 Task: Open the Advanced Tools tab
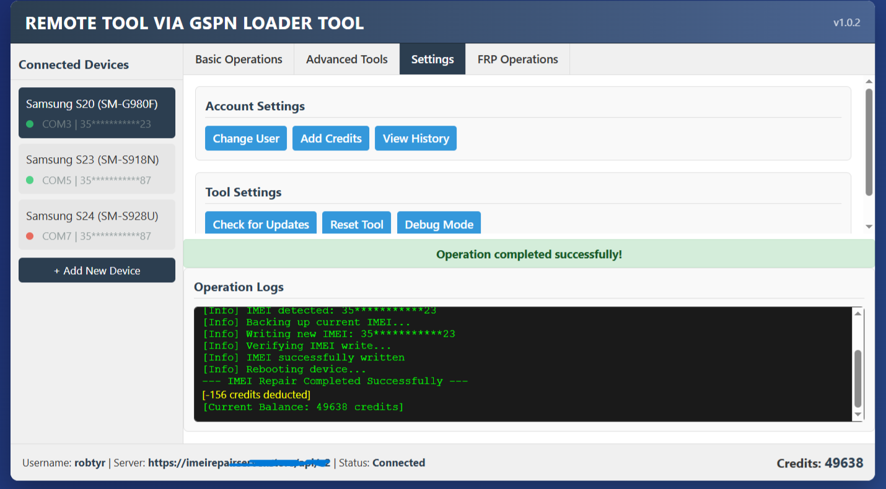click(346, 59)
